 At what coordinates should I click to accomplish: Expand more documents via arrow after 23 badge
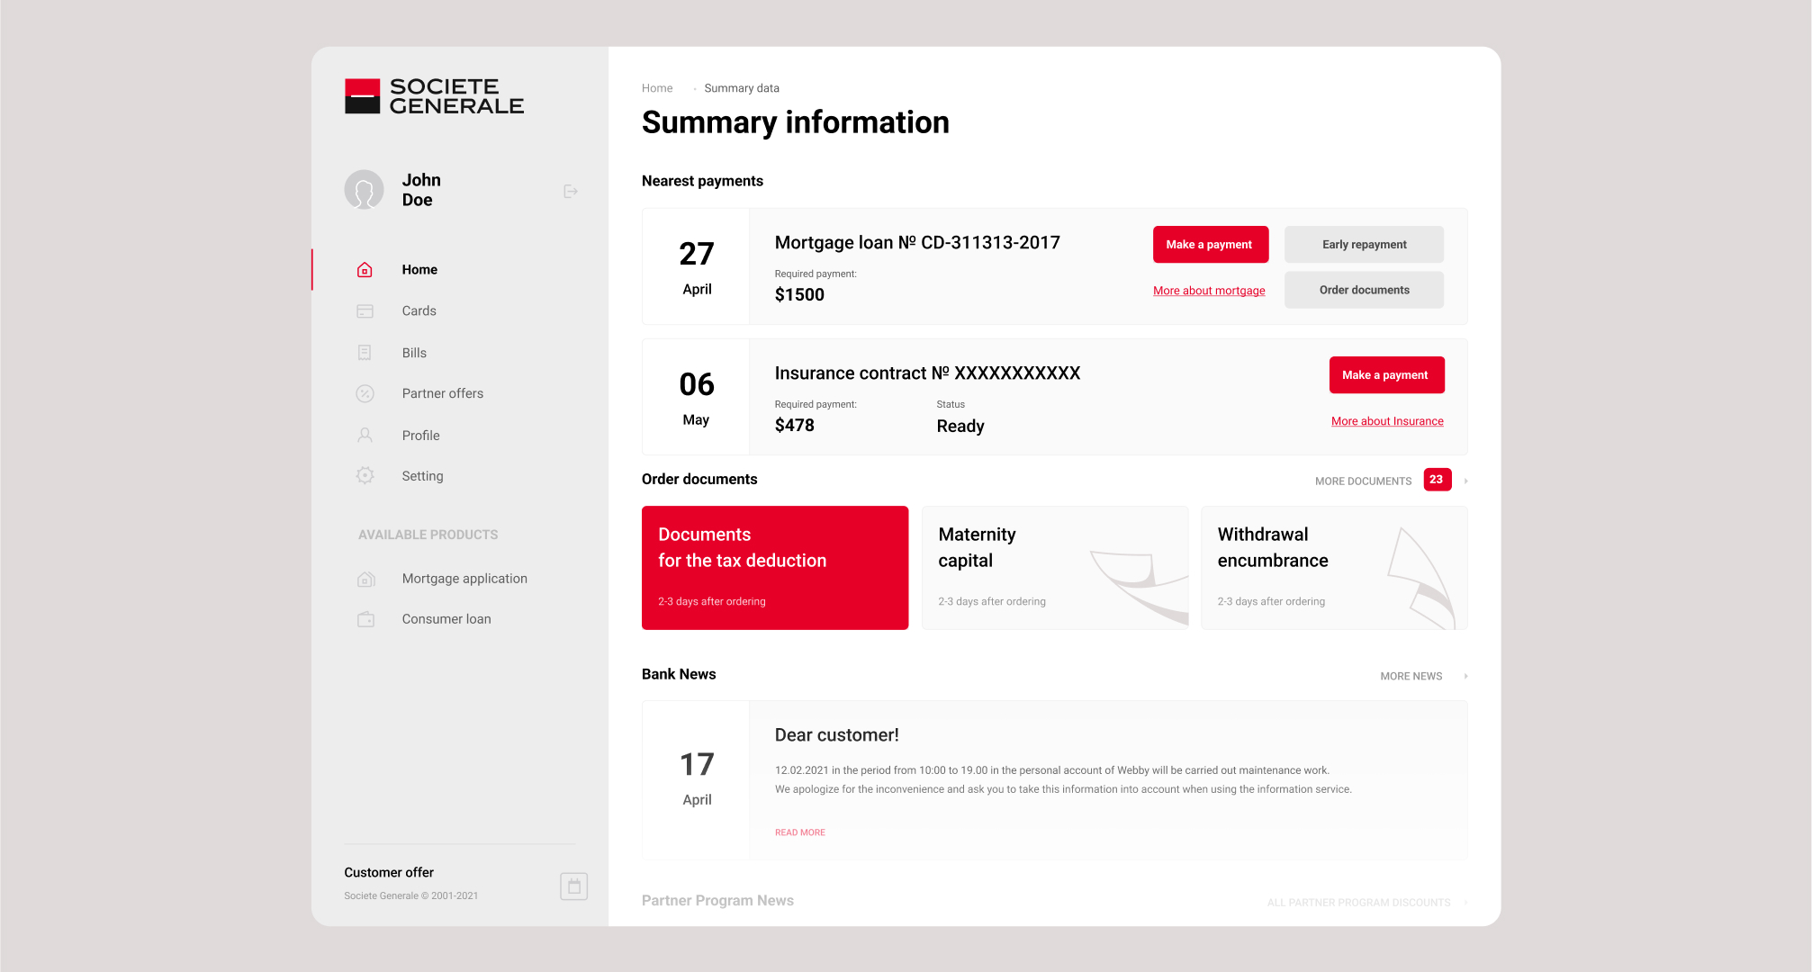coord(1465,481)
